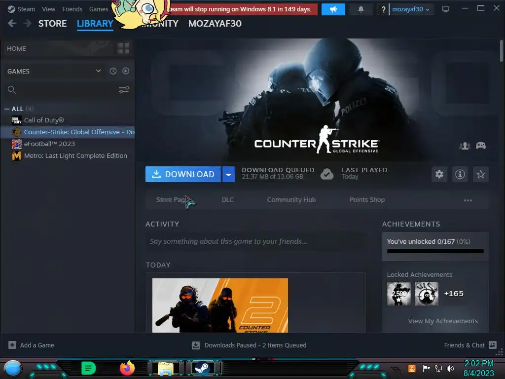Click the library vertical scrollbar
Viewport: 505px width, 379px height.
(x=502, y=51)
